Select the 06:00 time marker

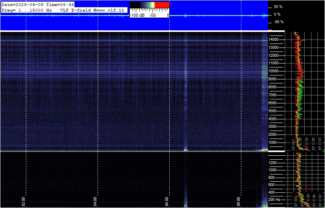pyautogui.click(x=167, y=201)
